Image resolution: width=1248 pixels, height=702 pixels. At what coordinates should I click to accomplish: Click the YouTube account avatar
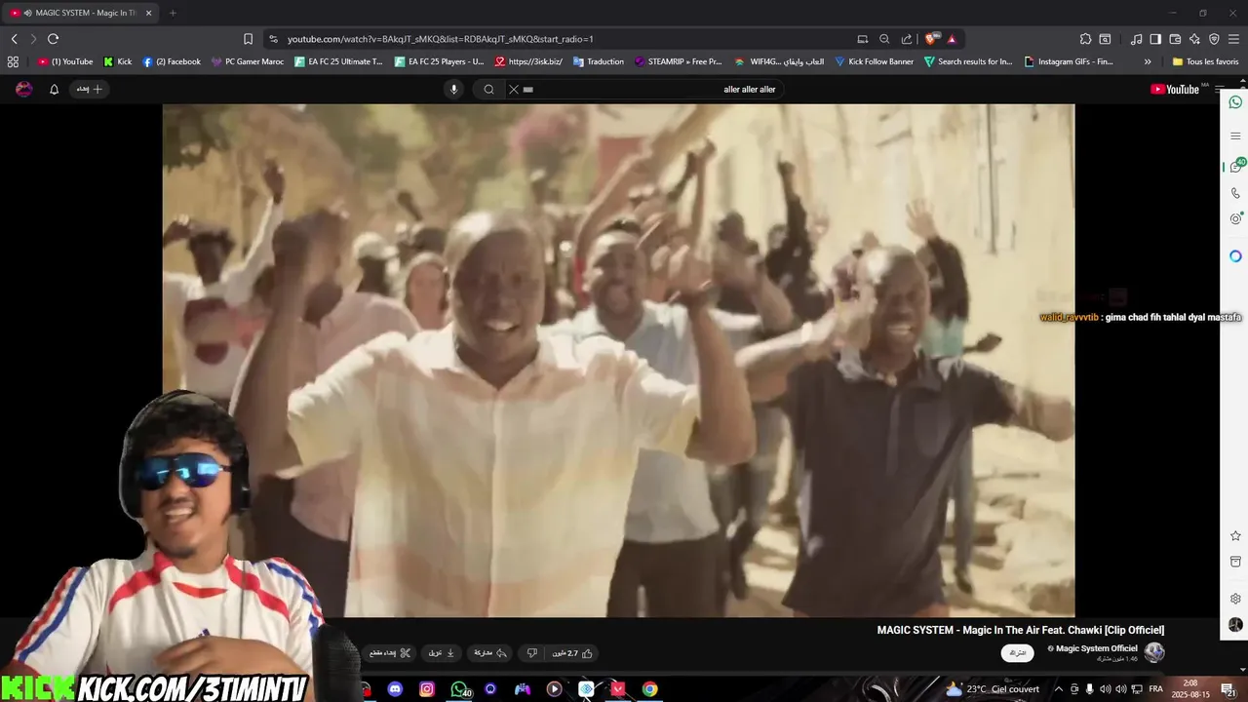[24, 89]
